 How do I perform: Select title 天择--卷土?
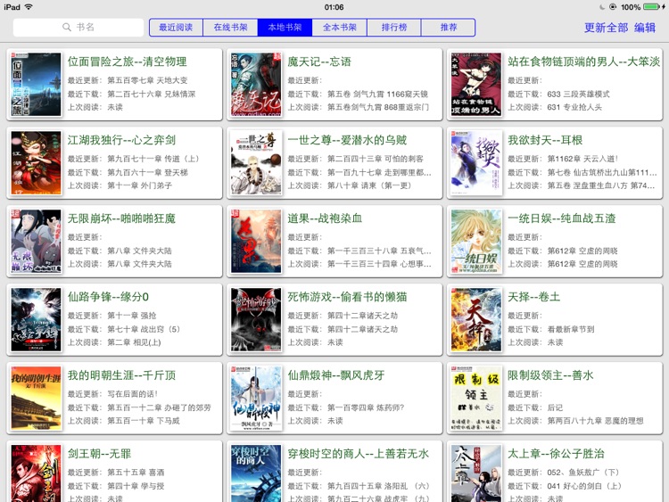pos(533,297)
